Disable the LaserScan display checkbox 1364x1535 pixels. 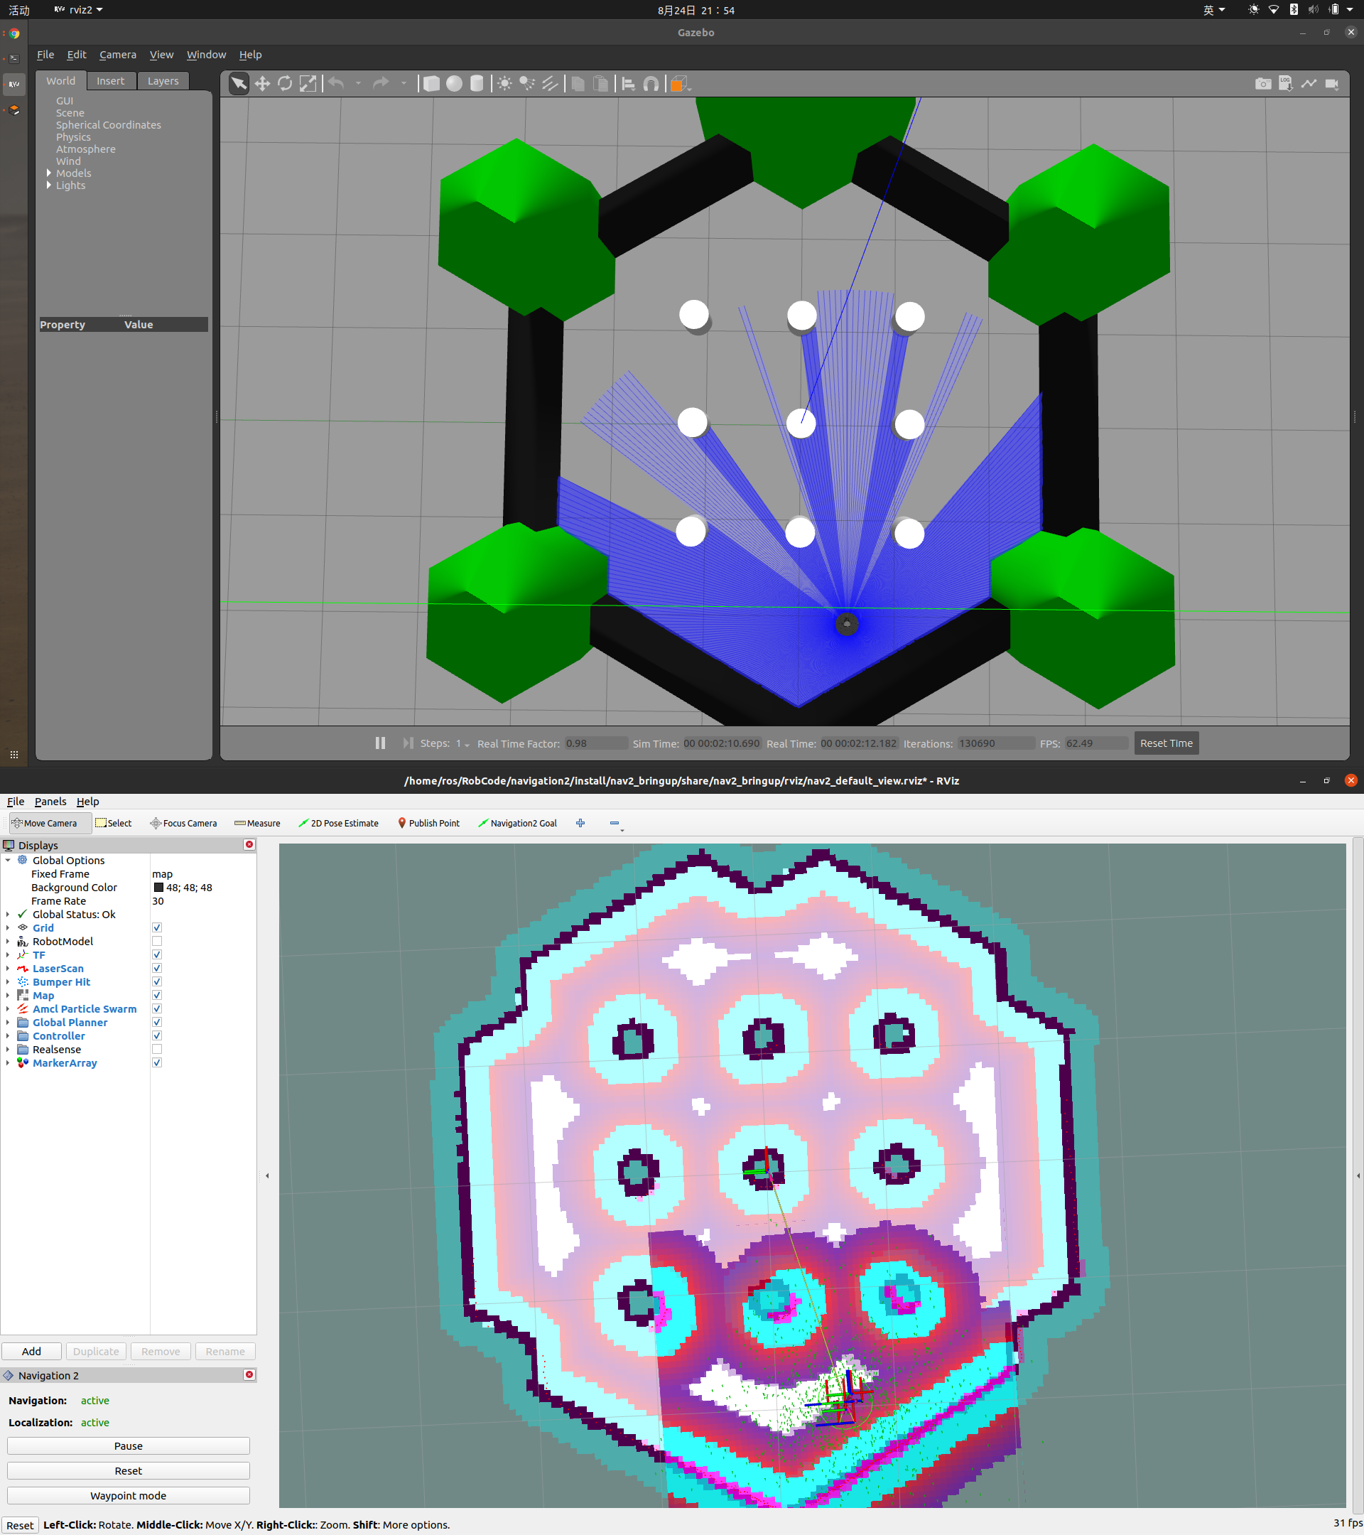157,968
